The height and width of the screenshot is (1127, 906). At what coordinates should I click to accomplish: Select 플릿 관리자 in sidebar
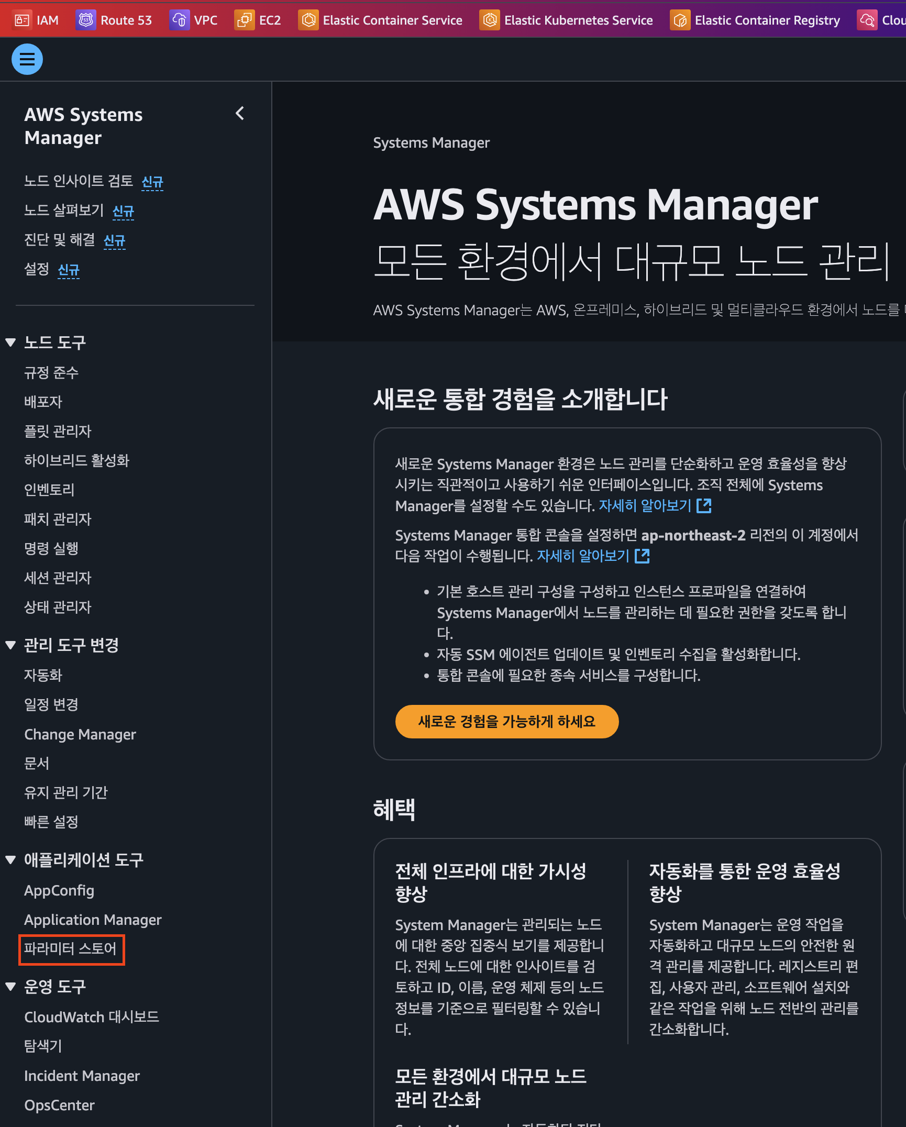pyautogui.click(x=58, y=432)
